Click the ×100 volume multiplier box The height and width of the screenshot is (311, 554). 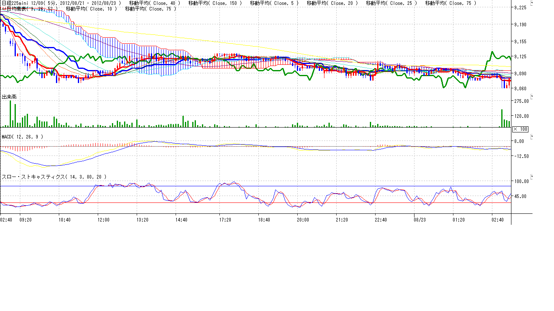[520, 129]
